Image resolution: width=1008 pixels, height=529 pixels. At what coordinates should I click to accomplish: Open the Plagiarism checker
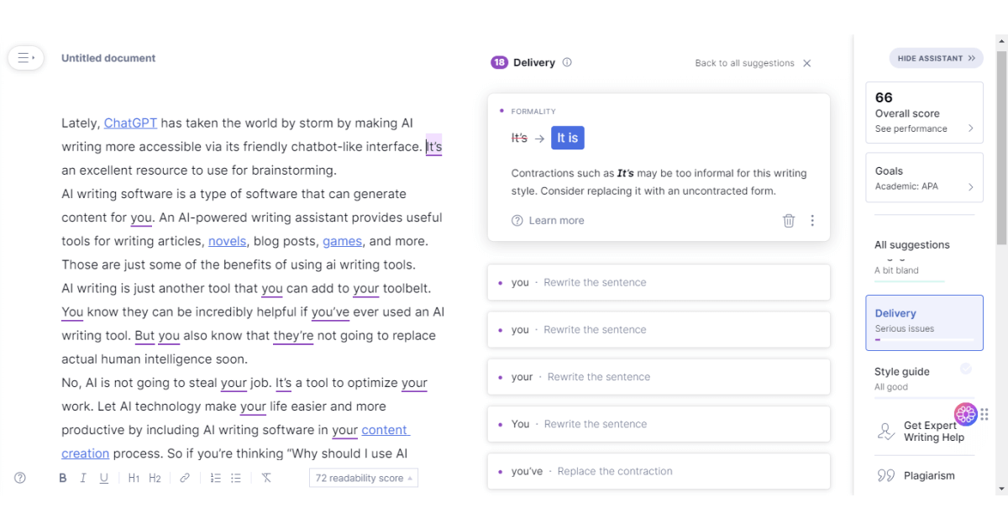coord(916,475)
